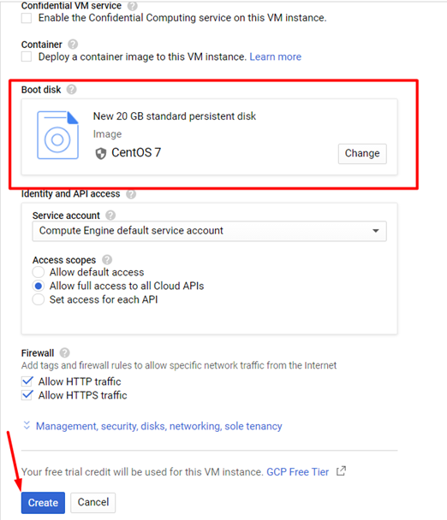
Task: Select Allow default access radio button
Action: tap(39, 272)
